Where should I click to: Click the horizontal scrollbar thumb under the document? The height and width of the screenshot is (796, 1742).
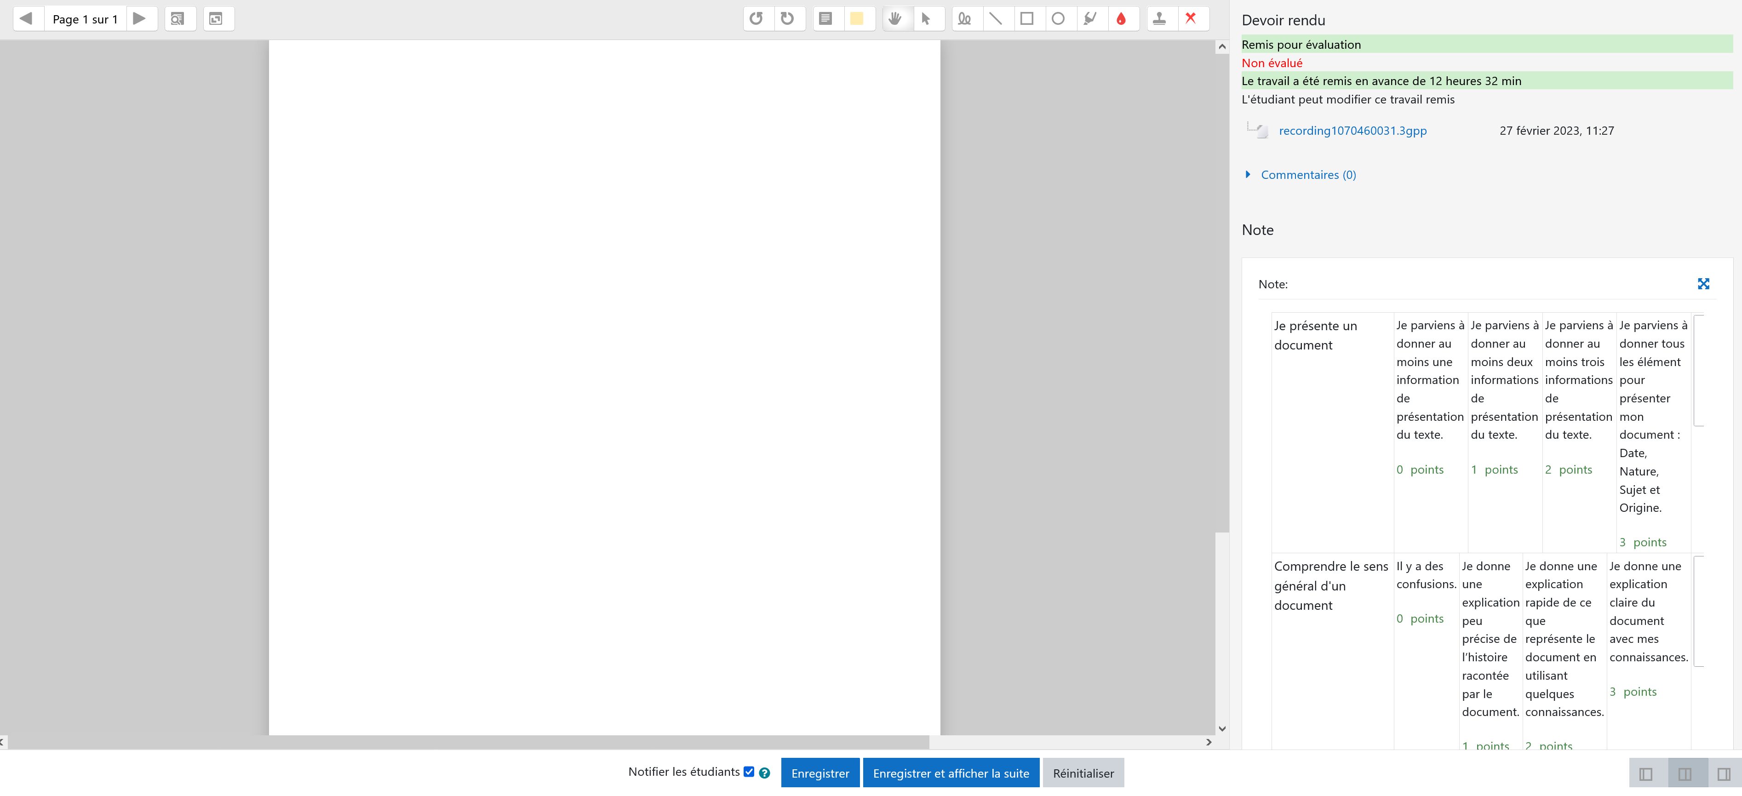click(468, 742)
